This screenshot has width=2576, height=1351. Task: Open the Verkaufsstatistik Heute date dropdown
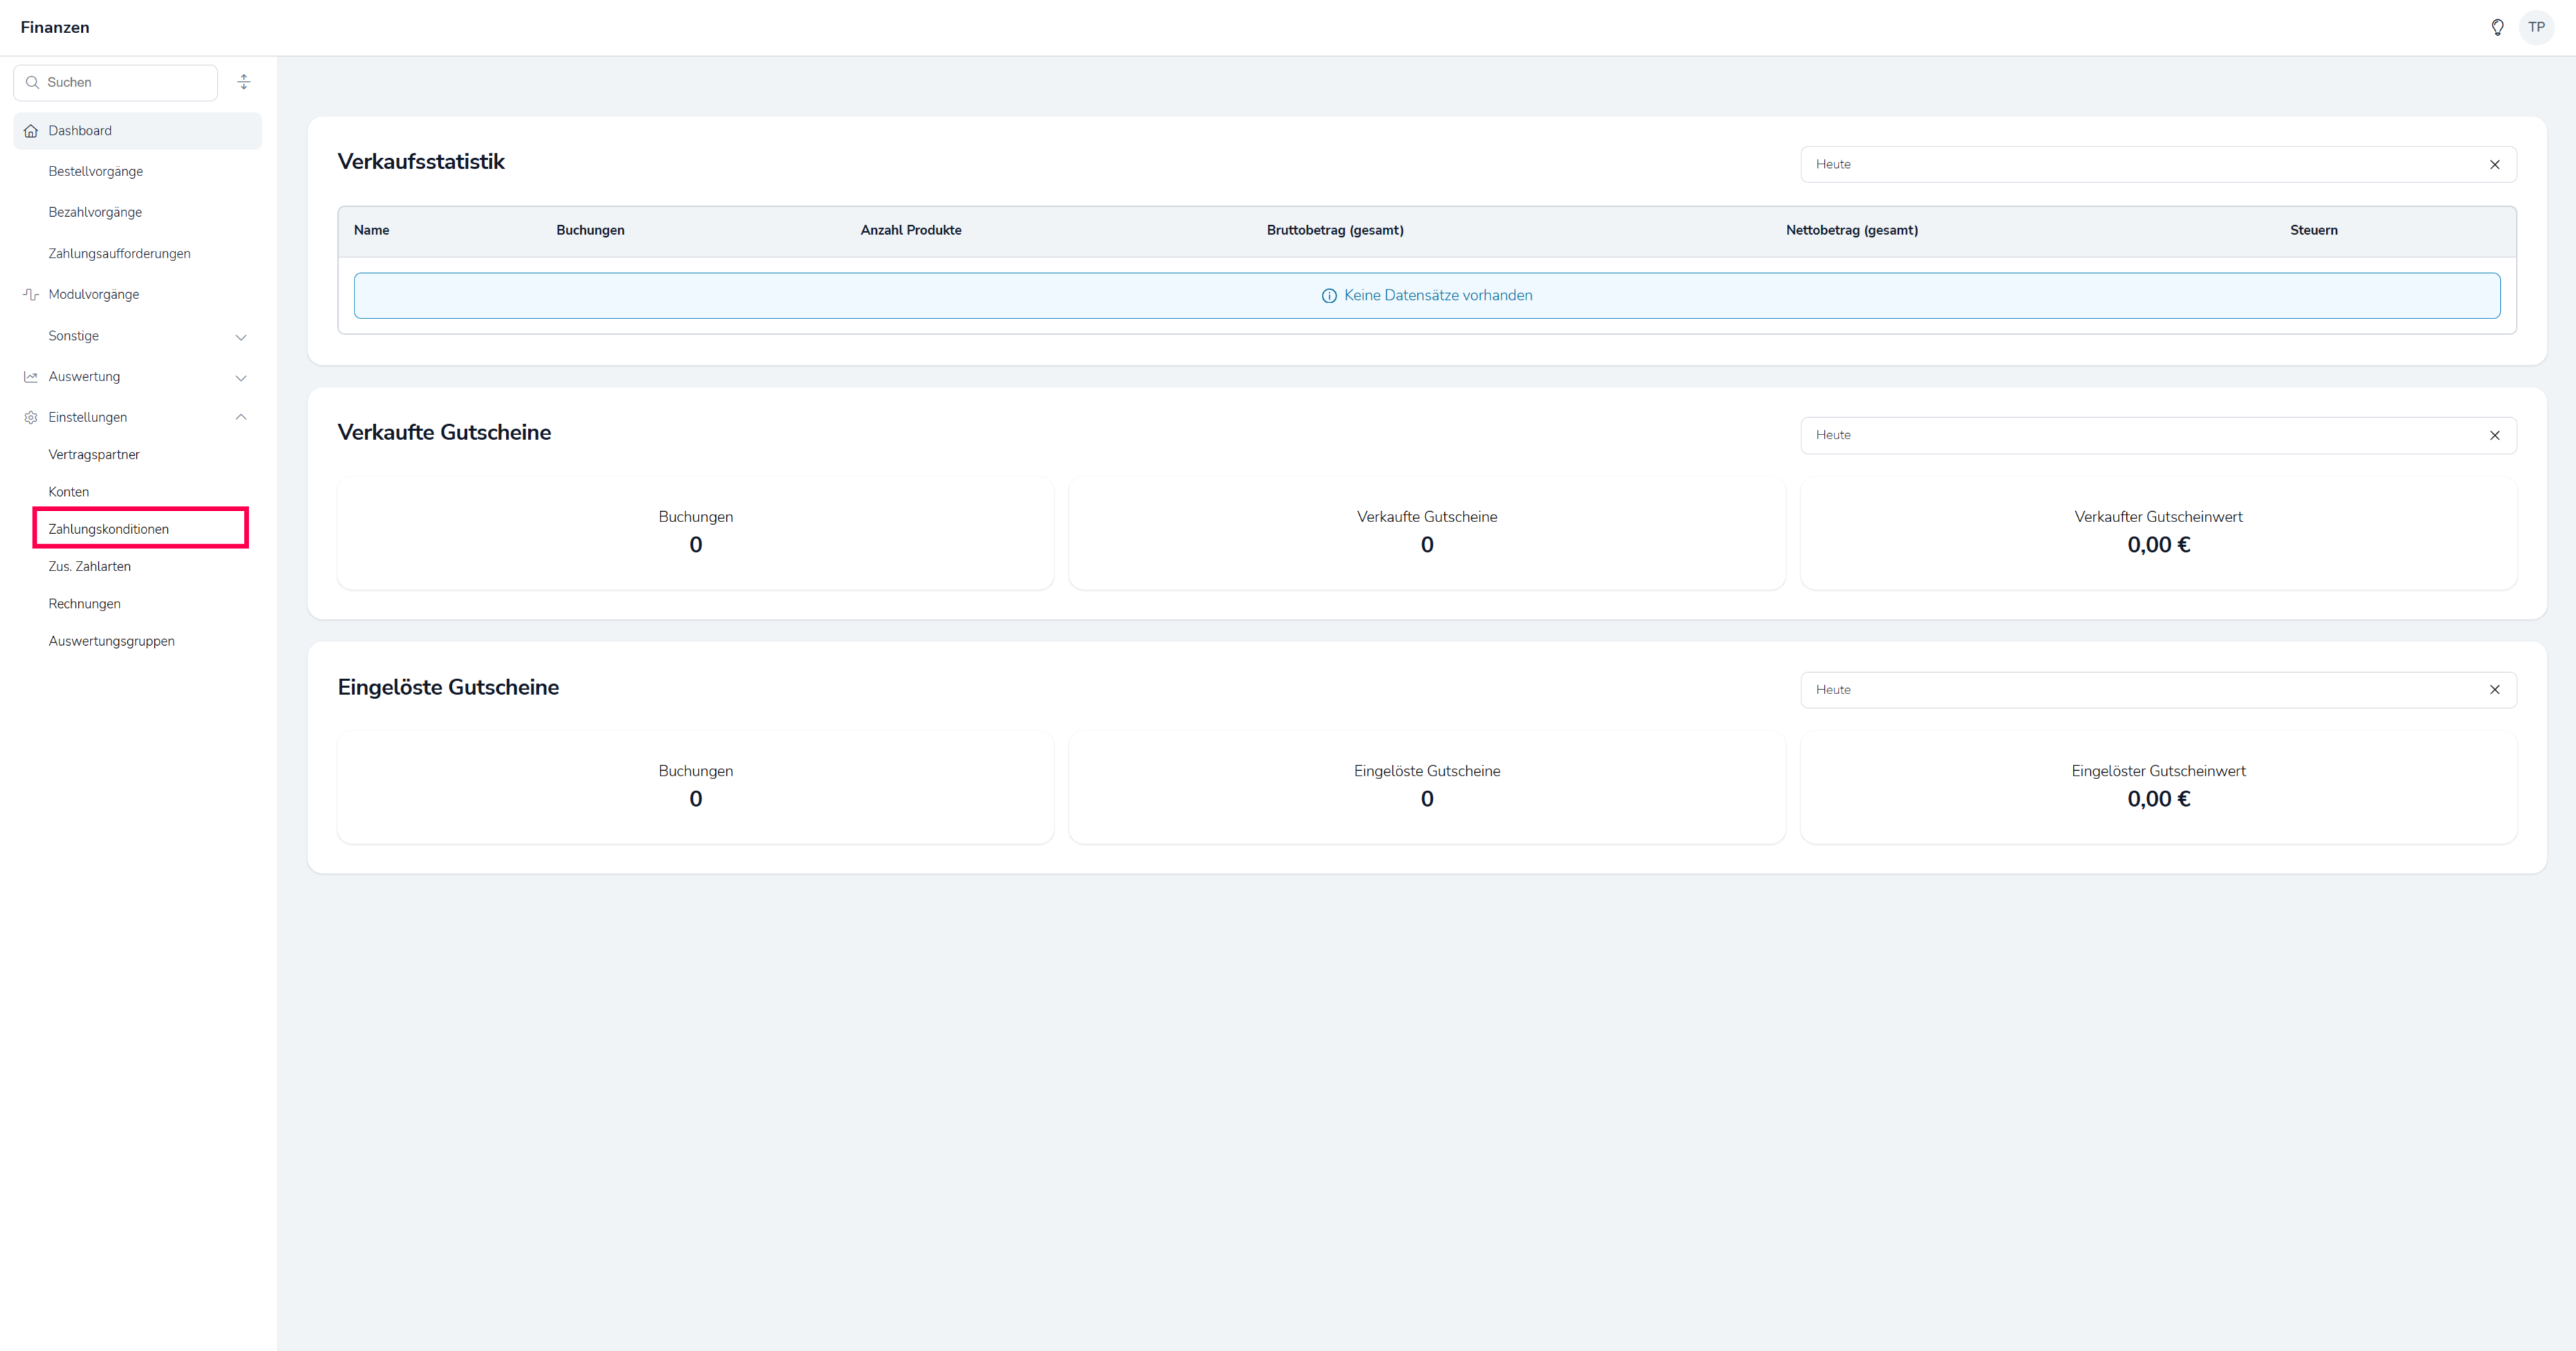2140,165
